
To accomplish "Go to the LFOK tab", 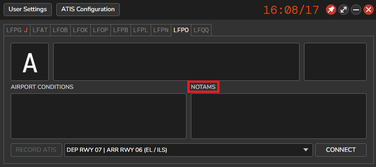I will tap(80, 30).
